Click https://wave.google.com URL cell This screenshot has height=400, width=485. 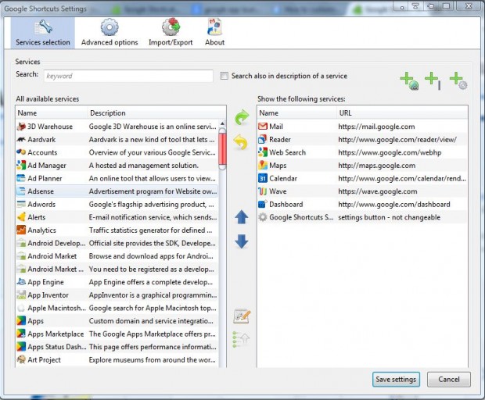tap(378, 191)
